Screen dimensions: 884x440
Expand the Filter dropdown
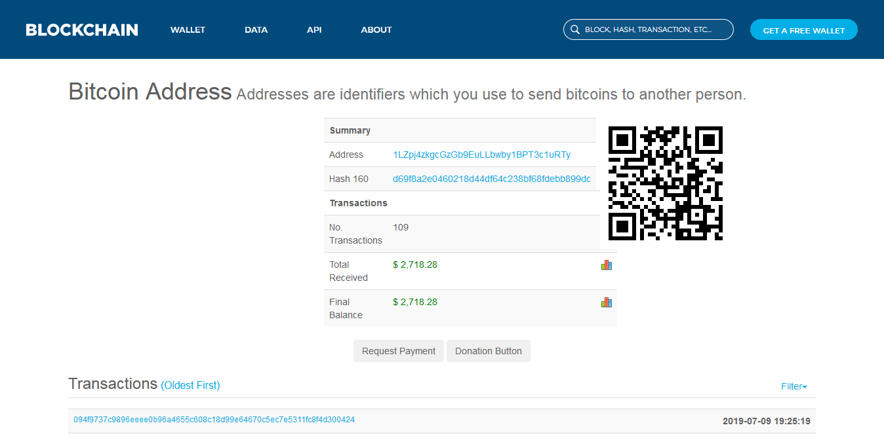(794, 386)
